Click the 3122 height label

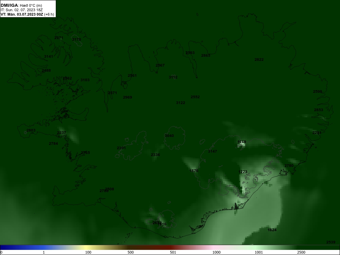point(181,103)
